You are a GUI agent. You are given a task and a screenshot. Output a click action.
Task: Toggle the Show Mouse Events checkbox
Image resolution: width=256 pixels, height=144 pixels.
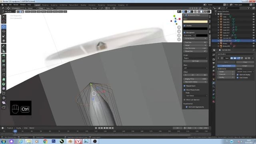tap(184, 90)
